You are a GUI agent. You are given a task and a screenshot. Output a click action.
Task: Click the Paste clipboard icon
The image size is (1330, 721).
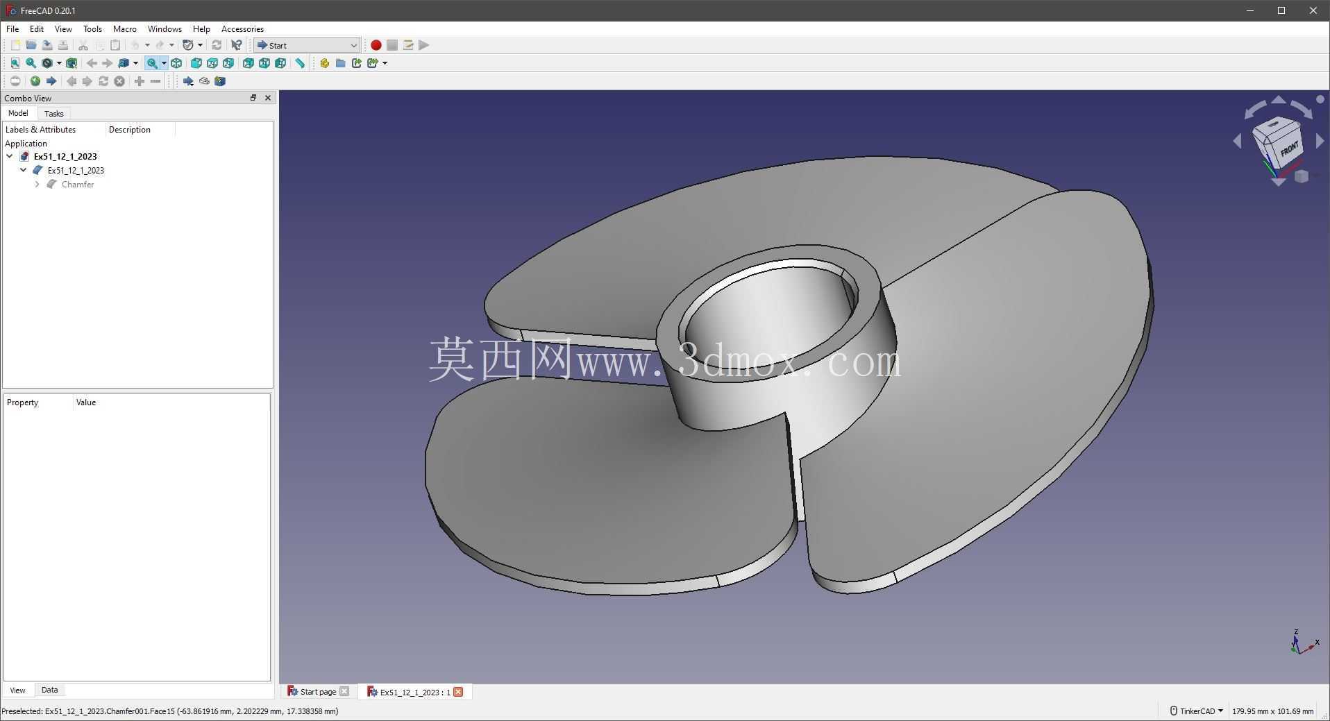[x=115, y=45]
